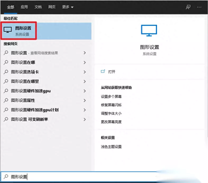Switch to the 全部 tab
Viewport: 208px width, 183px height.
point(11,7)
